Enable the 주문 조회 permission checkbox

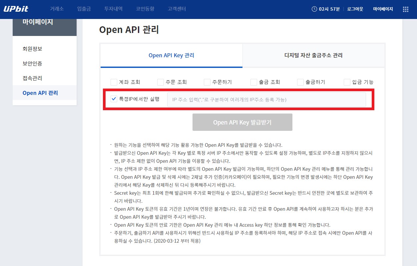pyautogui.click(x=161, y=82)
